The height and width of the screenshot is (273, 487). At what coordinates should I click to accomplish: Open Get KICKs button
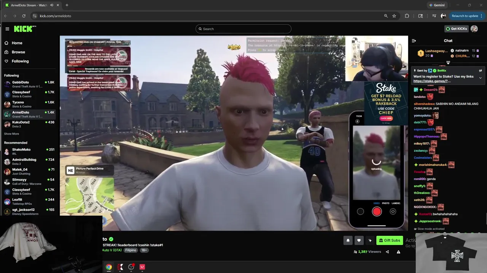(x=456, y=29)
